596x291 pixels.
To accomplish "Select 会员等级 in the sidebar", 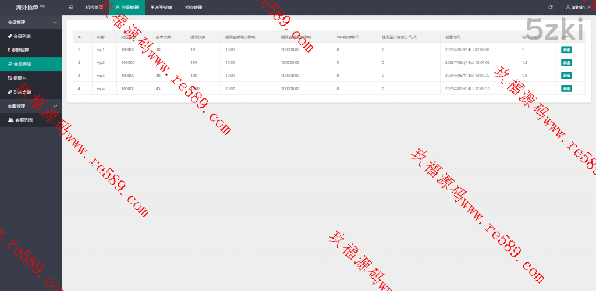I will click(31, 64).
